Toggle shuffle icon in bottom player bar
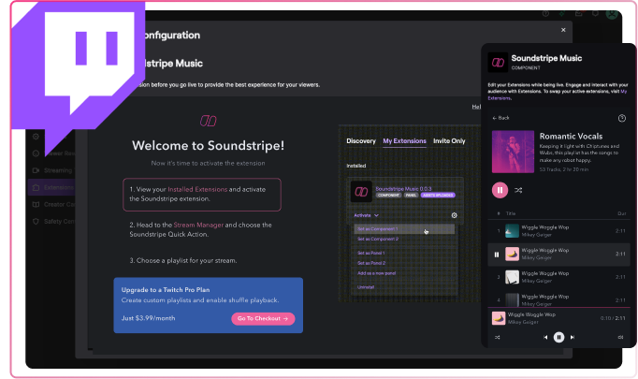Screen dimensions: 638x379 click(497, 337)
